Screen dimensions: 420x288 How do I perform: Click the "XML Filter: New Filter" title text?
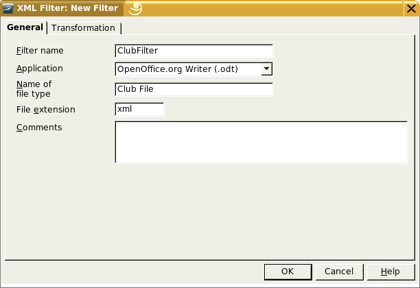(x=67, y=8)
